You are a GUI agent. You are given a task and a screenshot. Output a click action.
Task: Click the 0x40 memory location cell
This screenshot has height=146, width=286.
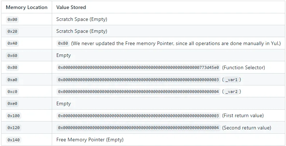12,43
